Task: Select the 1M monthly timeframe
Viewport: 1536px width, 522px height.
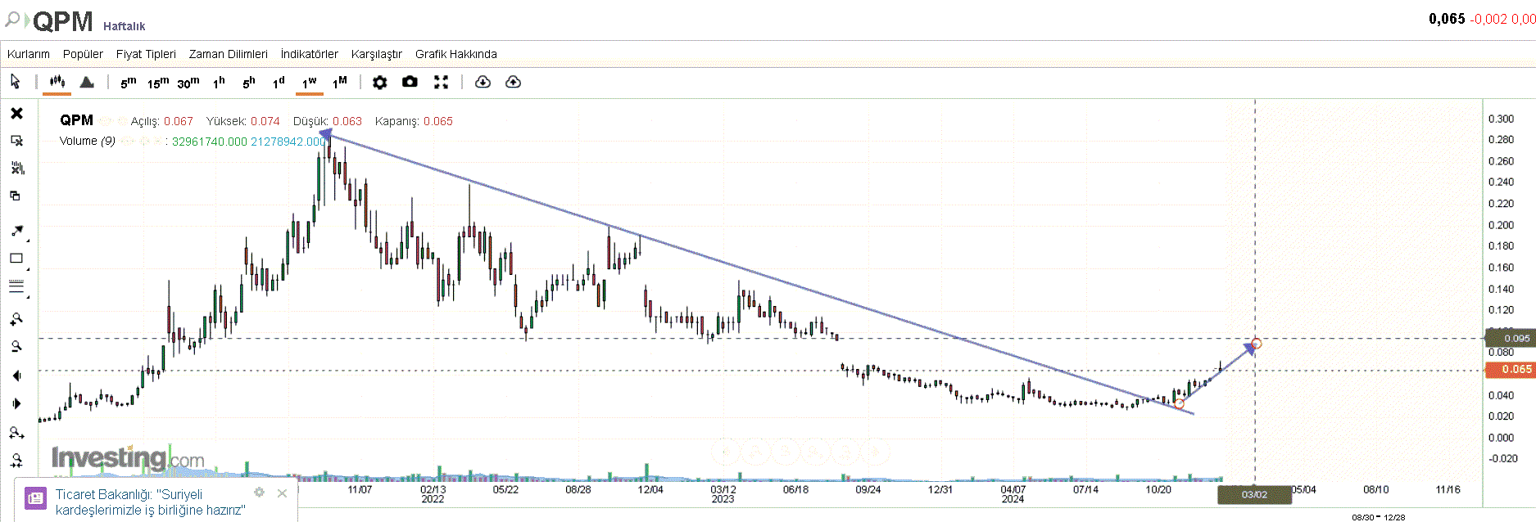Action: tap(340, 83)
